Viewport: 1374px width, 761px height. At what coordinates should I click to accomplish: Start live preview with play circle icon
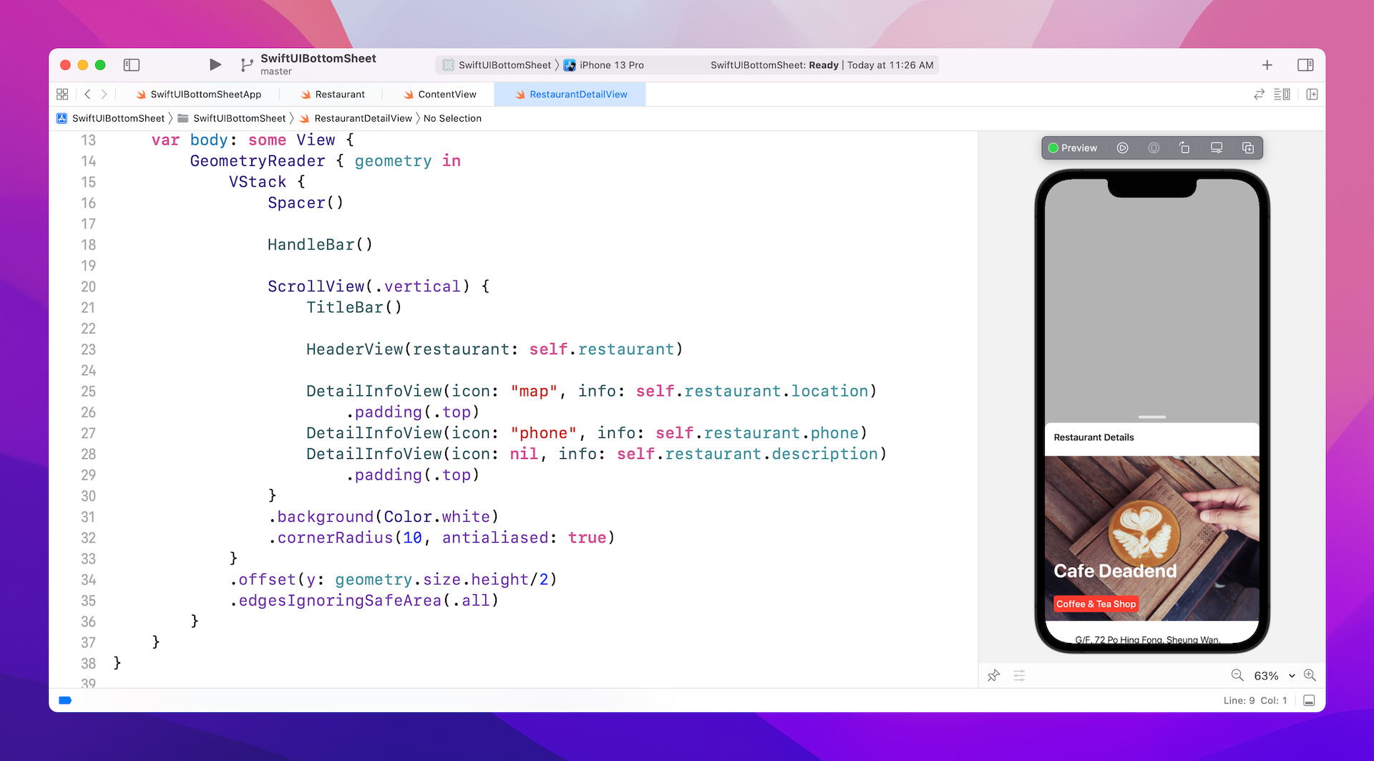tap(1122, 148)
